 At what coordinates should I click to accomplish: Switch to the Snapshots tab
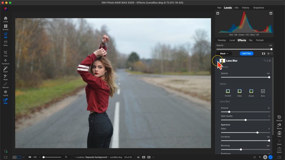tap(259, 8)
